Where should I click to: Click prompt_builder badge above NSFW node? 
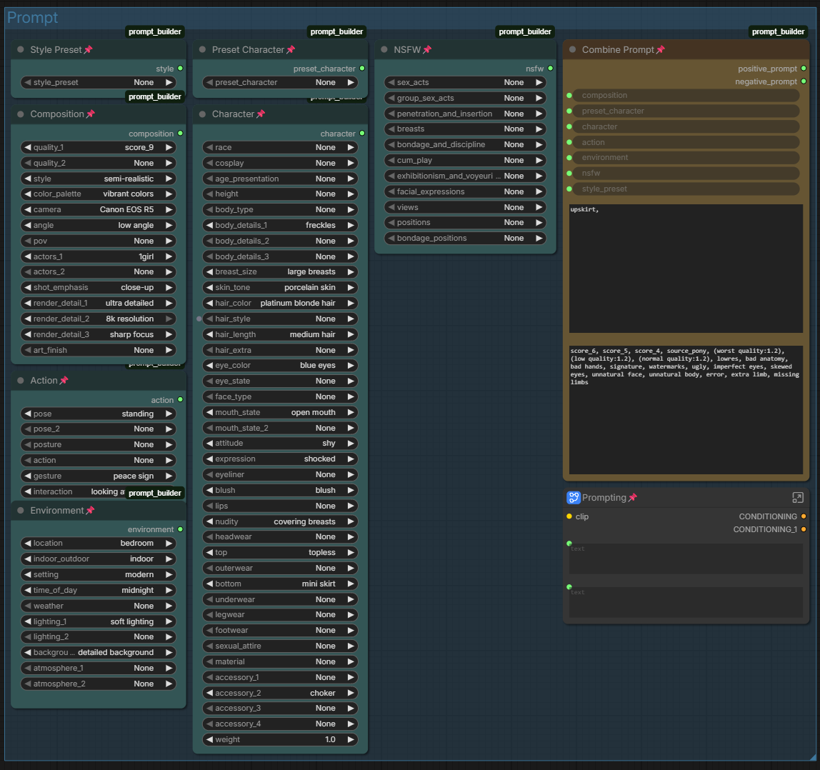[x=525, y=32]
